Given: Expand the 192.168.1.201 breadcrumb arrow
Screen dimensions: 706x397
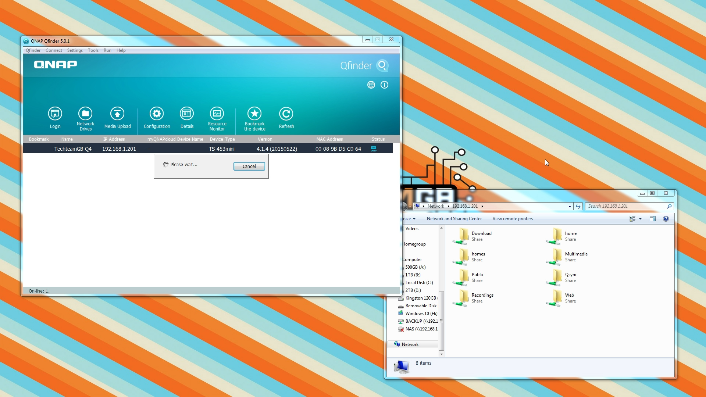Looking at the screenshot, I should point(482,207).
